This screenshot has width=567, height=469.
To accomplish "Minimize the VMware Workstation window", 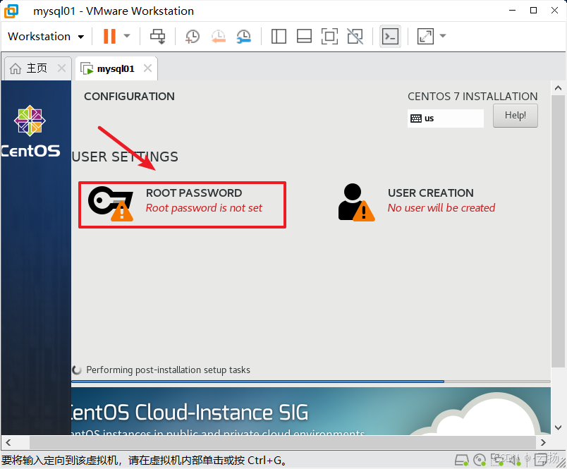I will pyautogui.click(x=512, y=10).
